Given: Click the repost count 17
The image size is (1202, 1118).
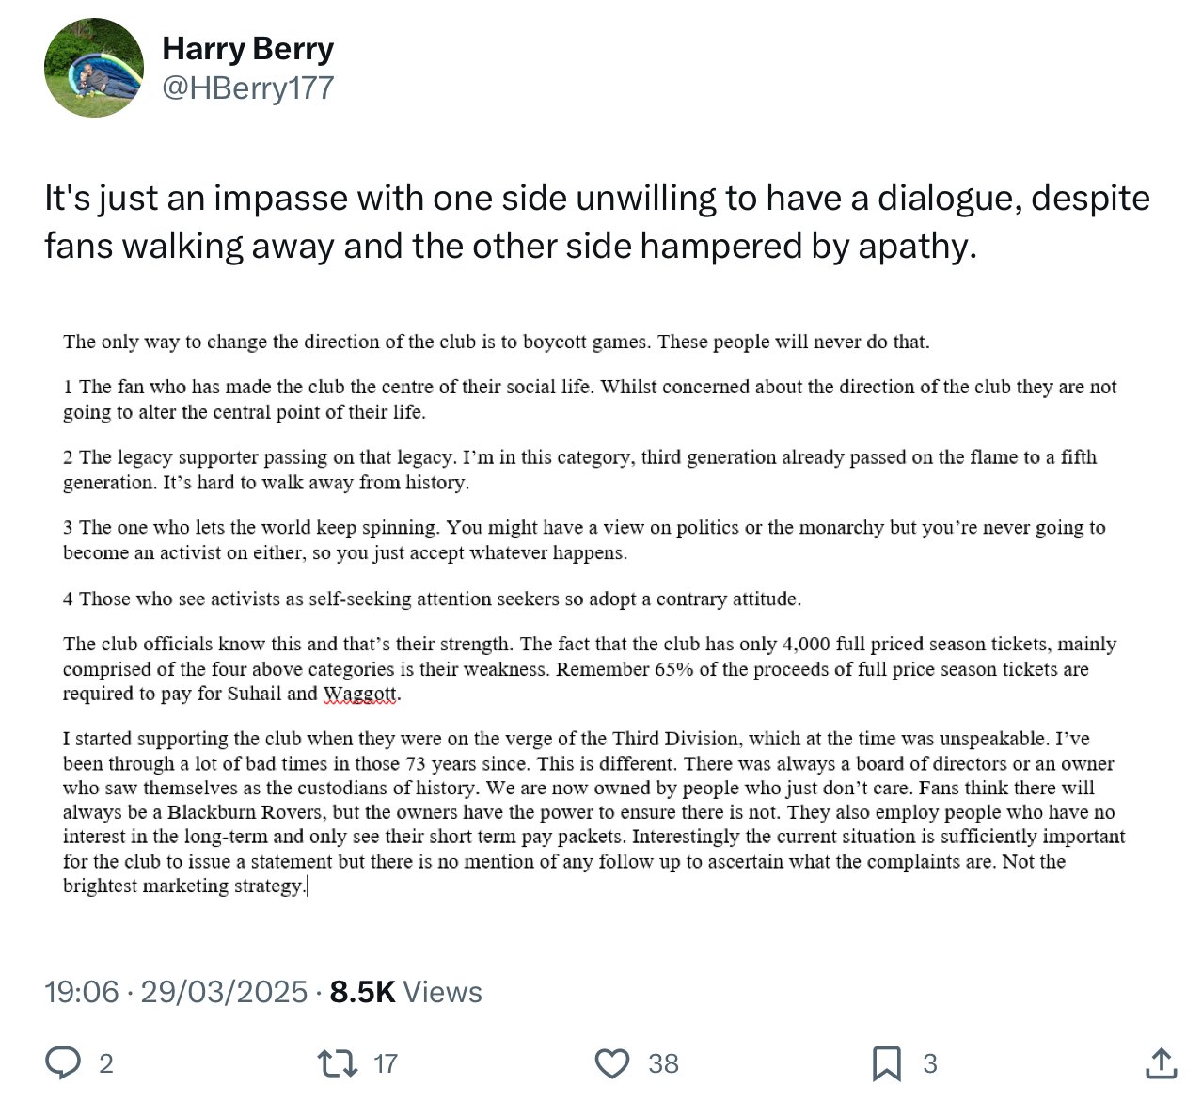Looking at the screenshot, I should point(386,1064).
